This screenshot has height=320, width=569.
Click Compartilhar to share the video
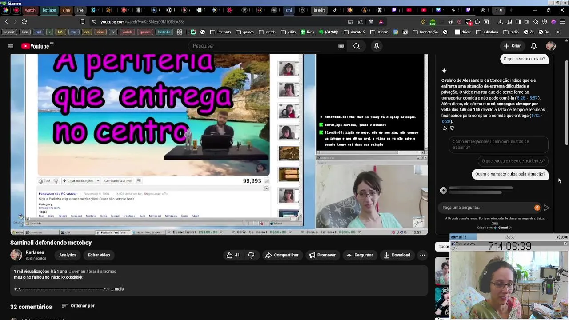coord(281,255)
